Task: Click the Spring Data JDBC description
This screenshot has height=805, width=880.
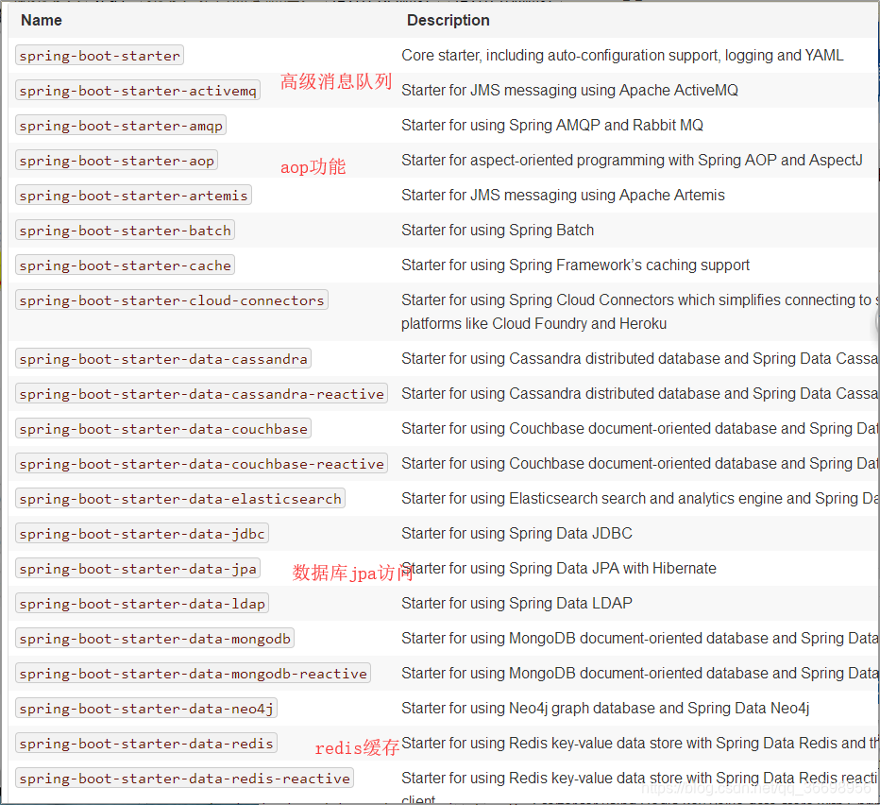Action: tap(516, 533)
